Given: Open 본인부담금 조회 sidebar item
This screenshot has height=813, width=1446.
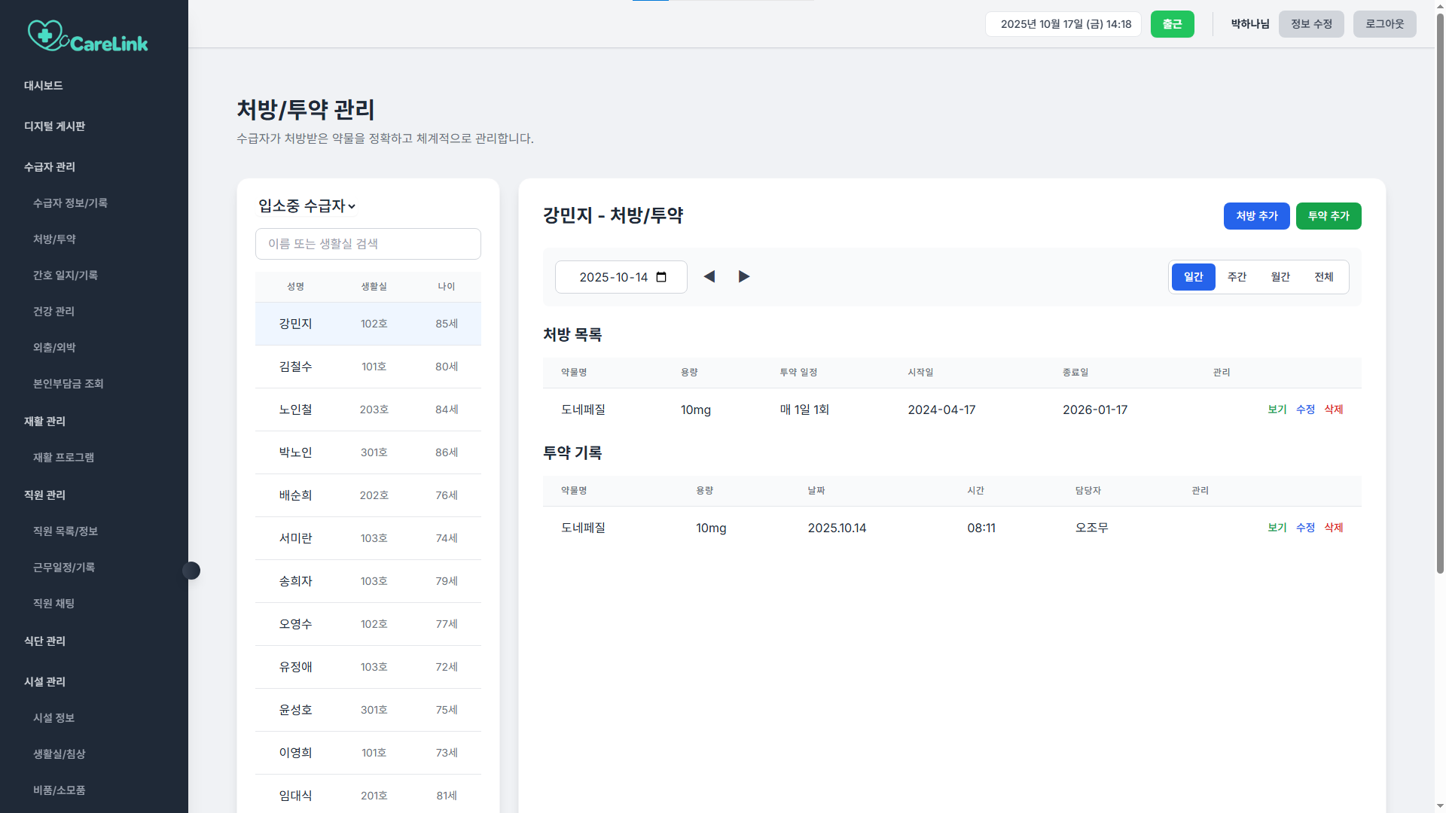Looking at the screenshot, I should tap(69, 384).
